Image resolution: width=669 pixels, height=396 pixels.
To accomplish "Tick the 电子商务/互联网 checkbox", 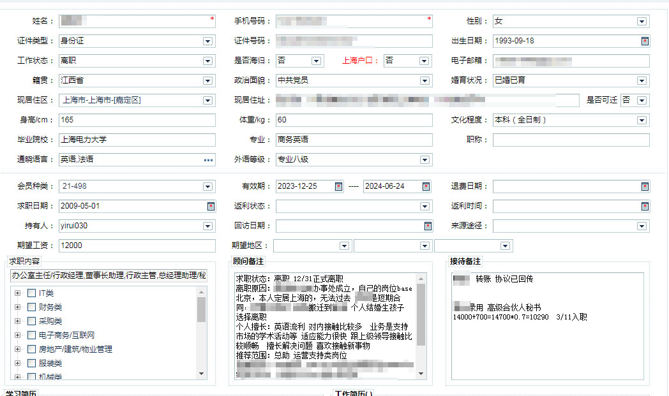I will click(x=31, y=335).
